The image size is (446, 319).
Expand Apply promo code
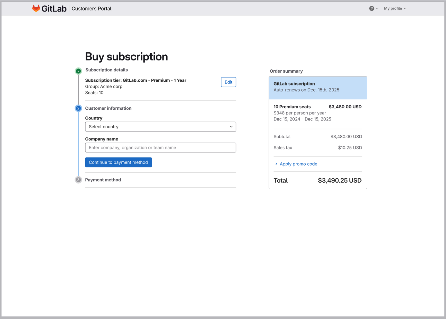point(296,164)
